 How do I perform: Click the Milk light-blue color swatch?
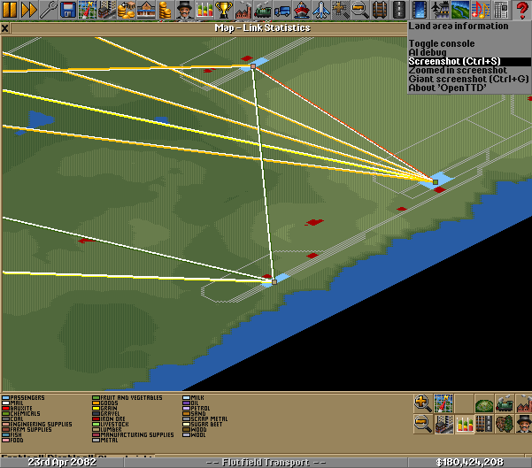click(x=186, y=398)
